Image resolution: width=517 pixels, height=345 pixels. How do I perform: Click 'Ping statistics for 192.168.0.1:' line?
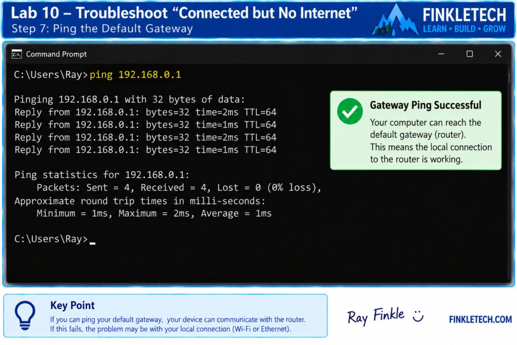[x=102, y=174]
